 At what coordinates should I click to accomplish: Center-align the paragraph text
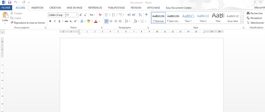pyautogui.click(x=111, y=21)
